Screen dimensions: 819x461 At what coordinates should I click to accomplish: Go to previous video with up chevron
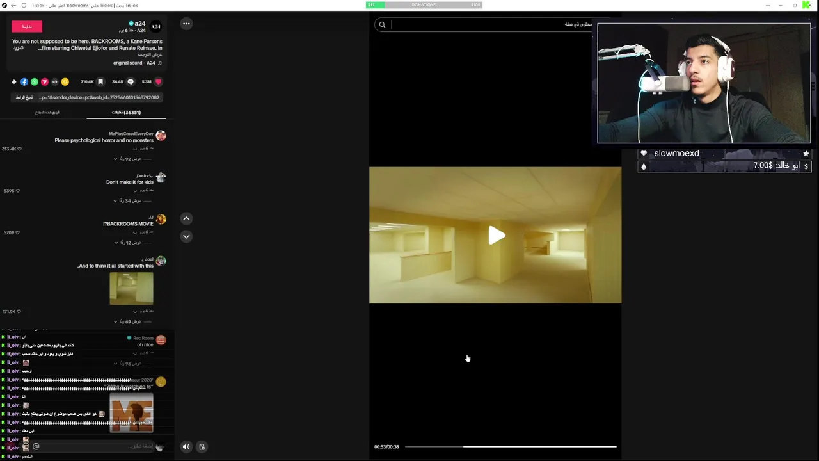tap(186, 218)
